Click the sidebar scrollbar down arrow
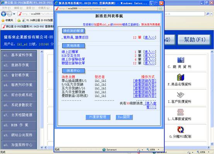 tap(42, 147)
